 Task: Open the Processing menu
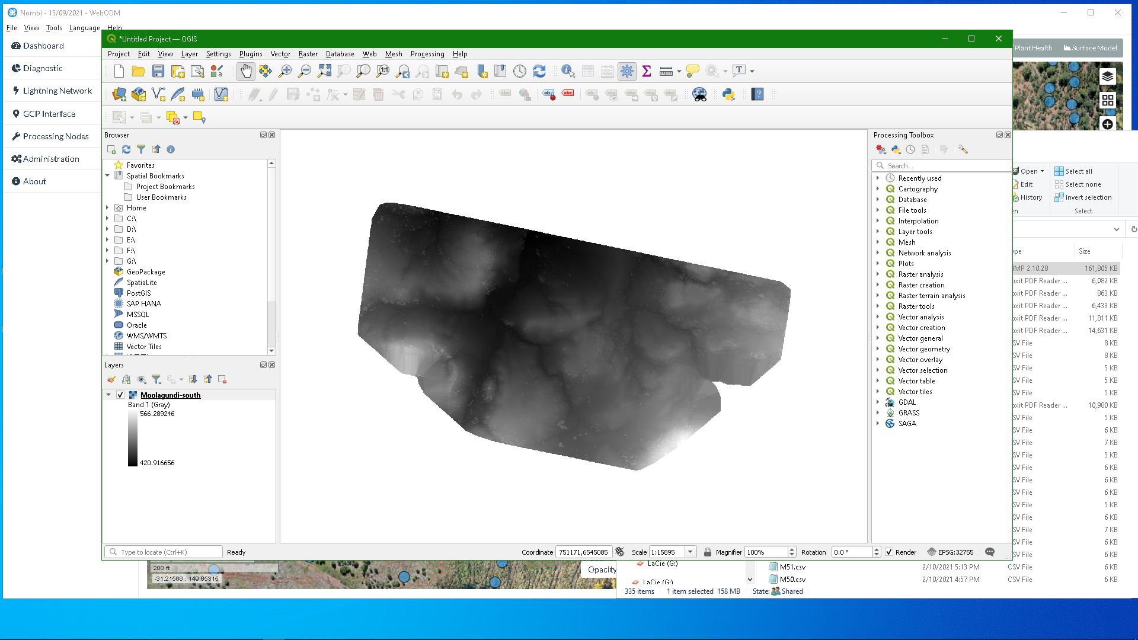[x=427, y=54]
